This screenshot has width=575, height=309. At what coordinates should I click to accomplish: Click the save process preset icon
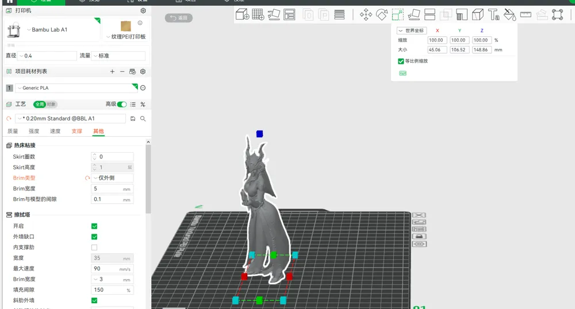[133, 119]
